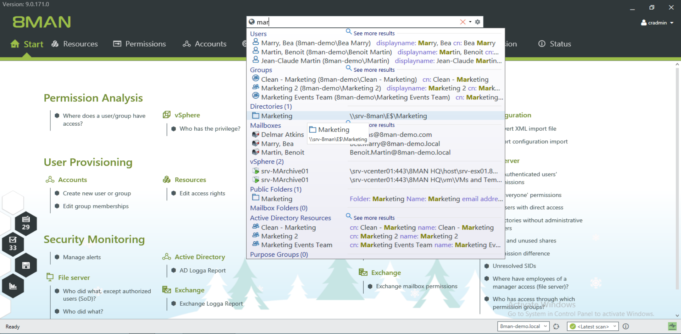Switch to the Permissions tab
Image resolution: width=681 pixels, height=334 pixels.
tap(139, 44)
